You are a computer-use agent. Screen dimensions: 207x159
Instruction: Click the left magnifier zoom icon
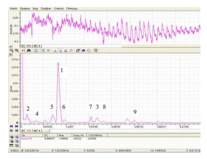[x=11, y=50]
